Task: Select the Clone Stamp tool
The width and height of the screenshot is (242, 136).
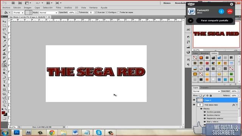Action: pyautogui.click(x=4, y=54)
